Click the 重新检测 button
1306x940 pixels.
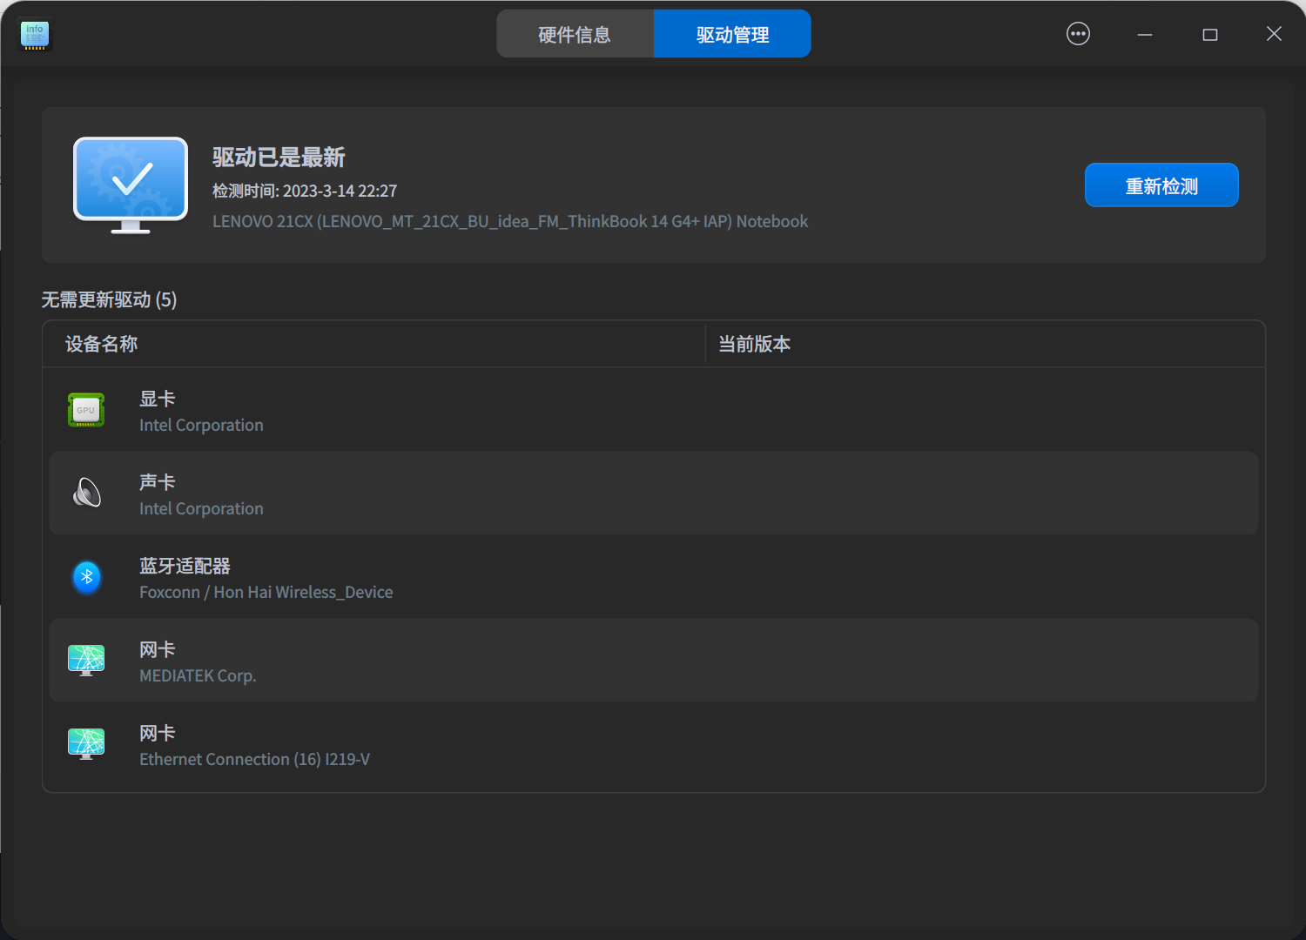[x=1161, y=185]
